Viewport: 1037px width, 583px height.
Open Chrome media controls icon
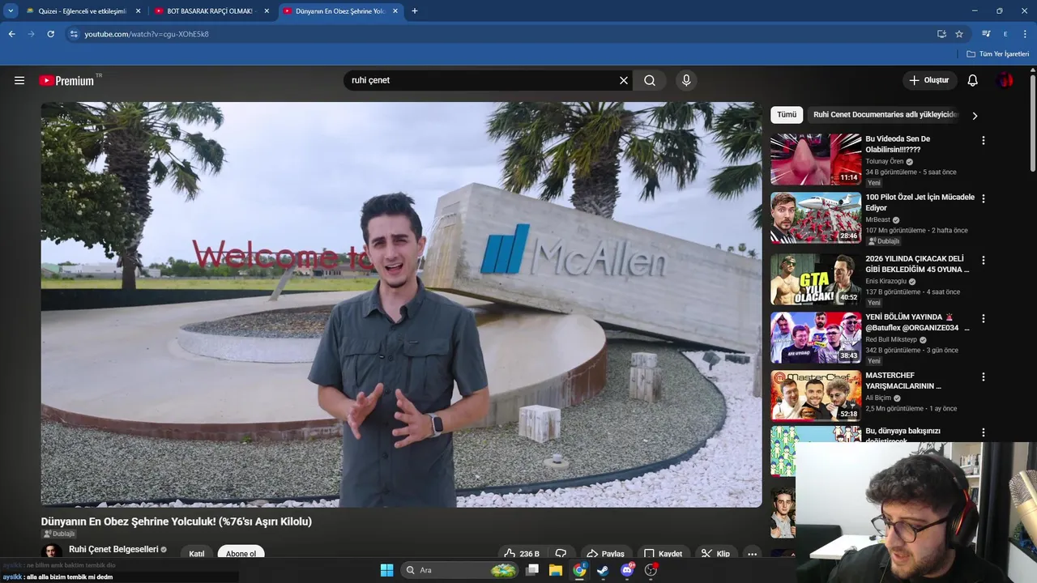(x=986, y=34)
